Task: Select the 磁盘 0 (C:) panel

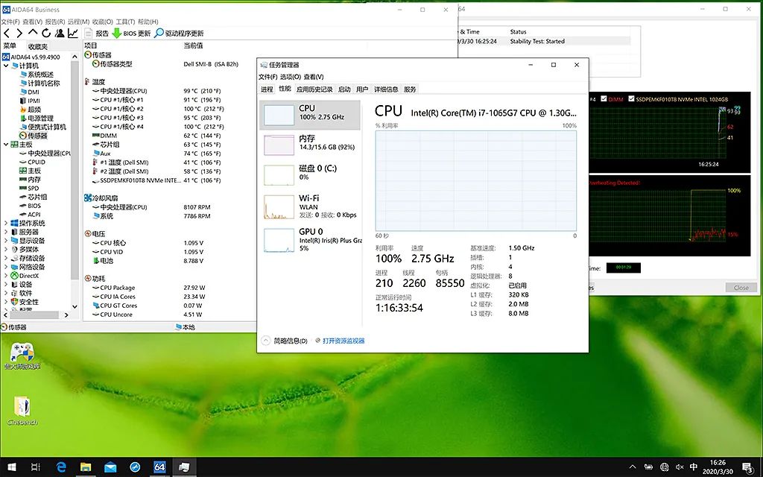Action: (x=310, y=174)
